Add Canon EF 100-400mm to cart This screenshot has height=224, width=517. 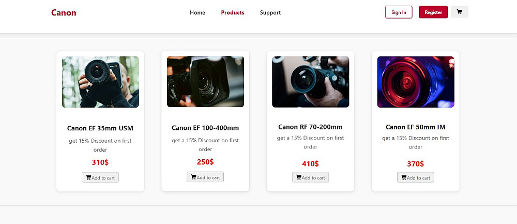(x=205, y=177)
